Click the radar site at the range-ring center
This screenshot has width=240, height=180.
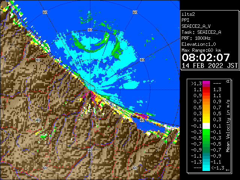tap(90, 90)
